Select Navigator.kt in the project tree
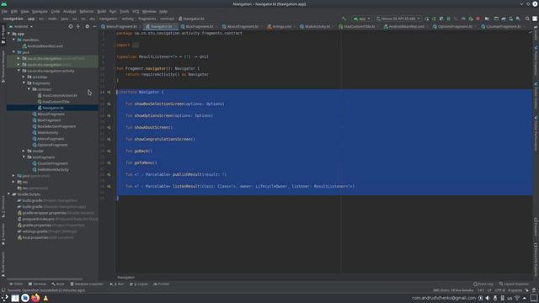Image resolution: width=539 pixels, height=303 pixels. [x=53, y=108]
